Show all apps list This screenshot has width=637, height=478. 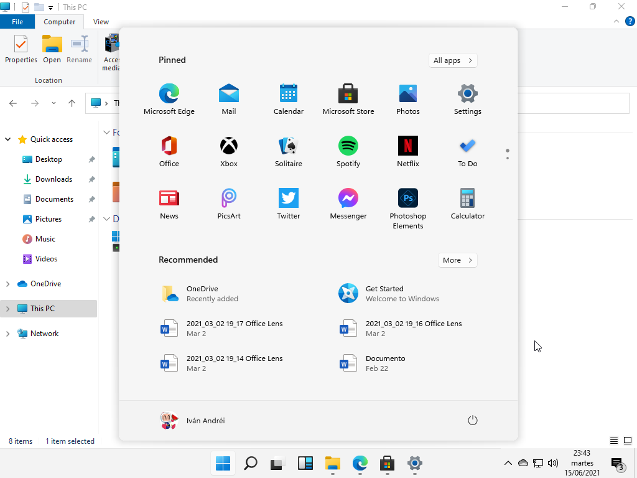[453, 60]
